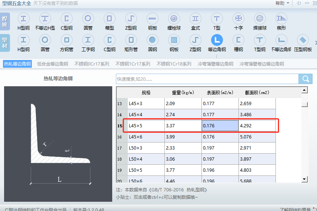
Task: Click row header number 17
Action: pos(122,148)
